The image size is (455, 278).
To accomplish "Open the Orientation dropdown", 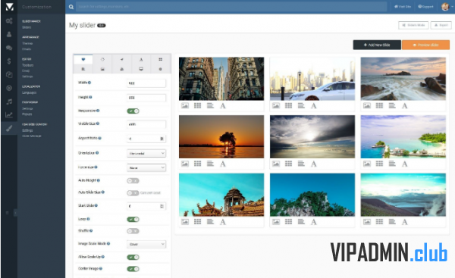I will 146,153.
